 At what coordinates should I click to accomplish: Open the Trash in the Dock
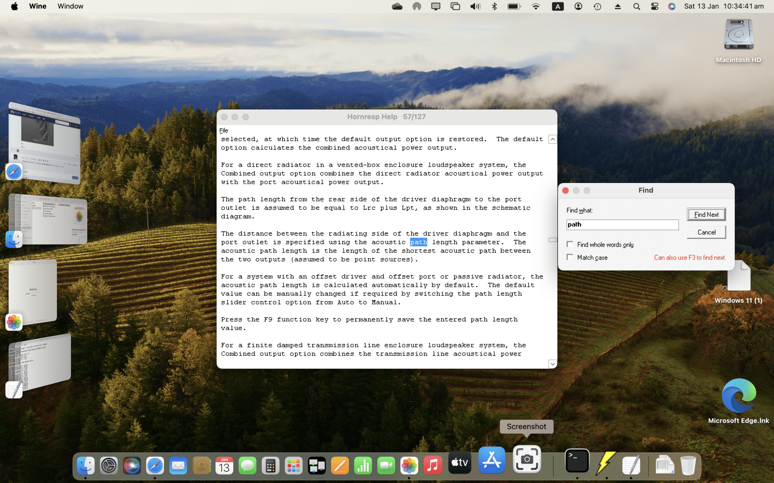tap(688, 466)
